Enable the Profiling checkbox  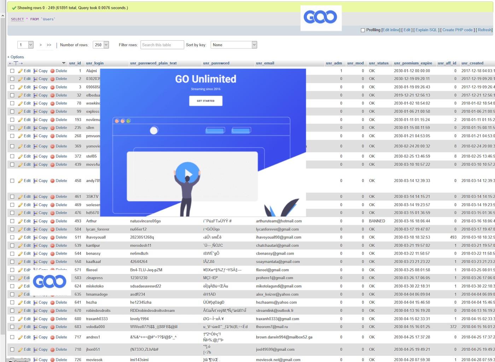pos(363,30)
